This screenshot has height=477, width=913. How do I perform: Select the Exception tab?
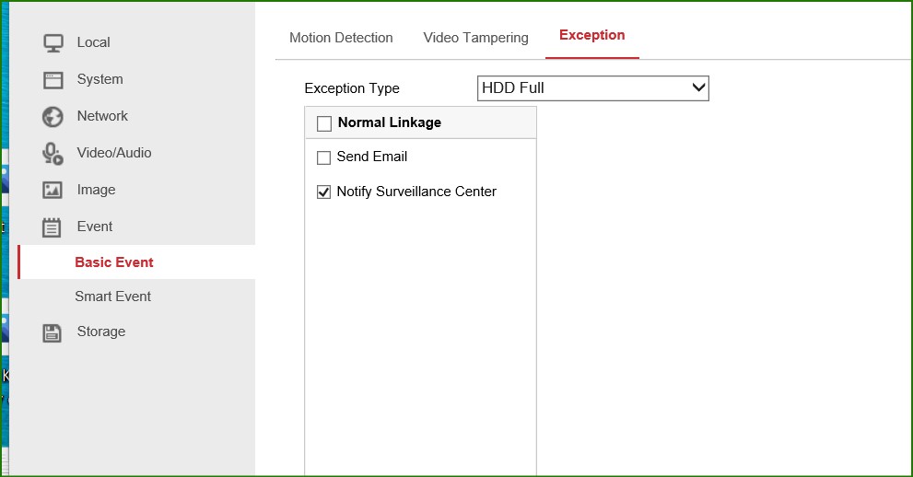point(591,36)
